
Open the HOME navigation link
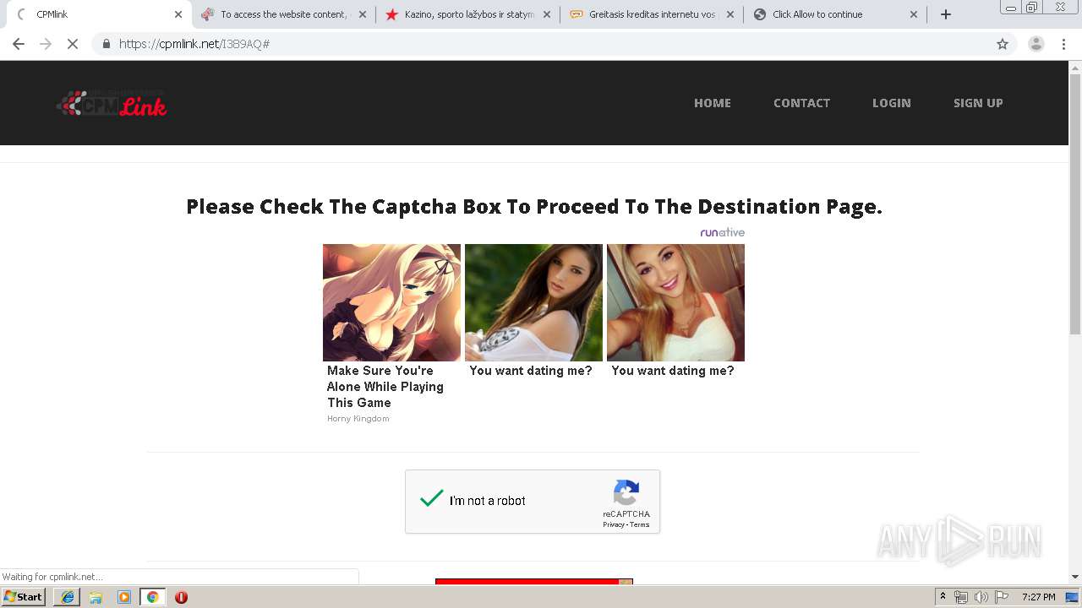pos(713,103)
